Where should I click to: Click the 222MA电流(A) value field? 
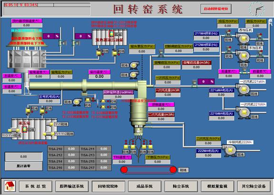pos(208,155)
